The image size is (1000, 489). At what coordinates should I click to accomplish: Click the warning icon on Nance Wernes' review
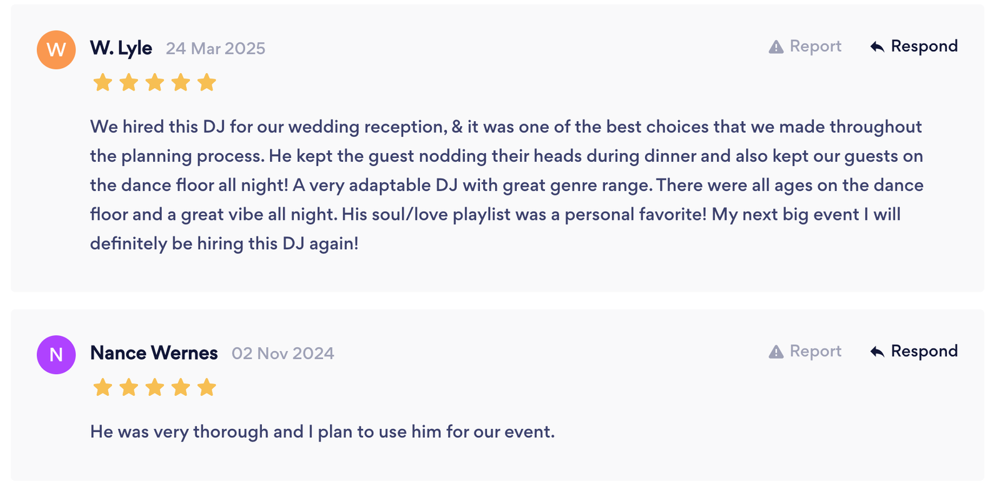click(x=776, y=352)
